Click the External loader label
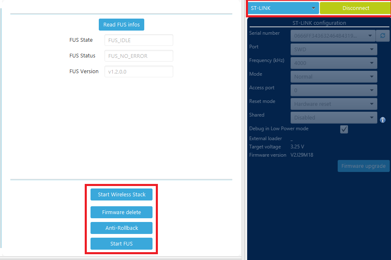Screen dimensions: 391x260 265,138
